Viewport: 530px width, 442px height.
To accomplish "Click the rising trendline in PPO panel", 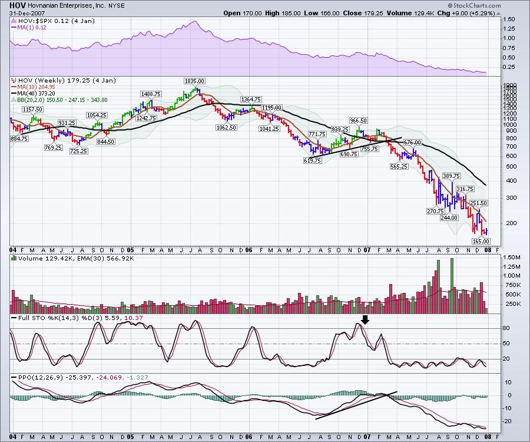I will point(356,405).
